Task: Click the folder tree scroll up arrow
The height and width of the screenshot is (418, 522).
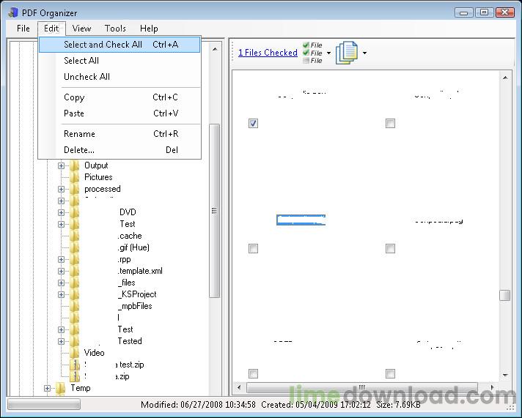Action: pos(215,49)
